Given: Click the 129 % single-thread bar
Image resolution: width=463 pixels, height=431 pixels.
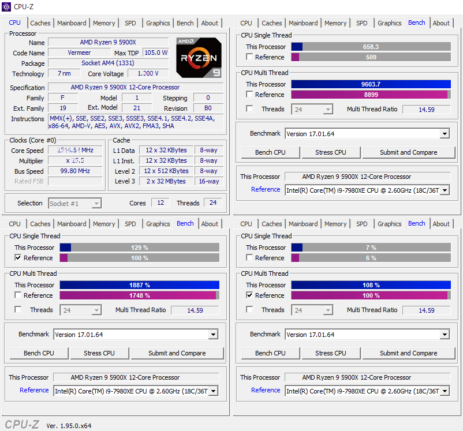Looking at the screenshot, I should click(139, 248).
